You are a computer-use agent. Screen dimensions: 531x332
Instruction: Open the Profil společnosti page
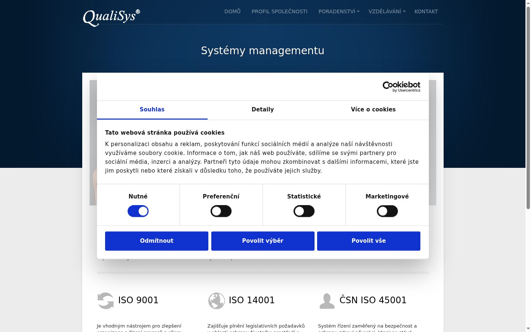[280, 11]
